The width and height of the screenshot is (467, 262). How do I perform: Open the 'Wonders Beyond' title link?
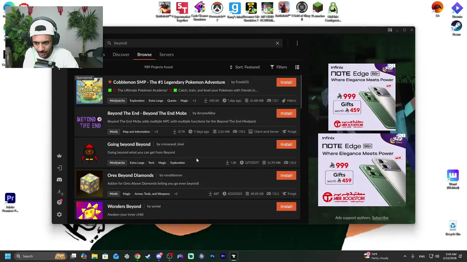pyautogui.click(x=124, y=206)
